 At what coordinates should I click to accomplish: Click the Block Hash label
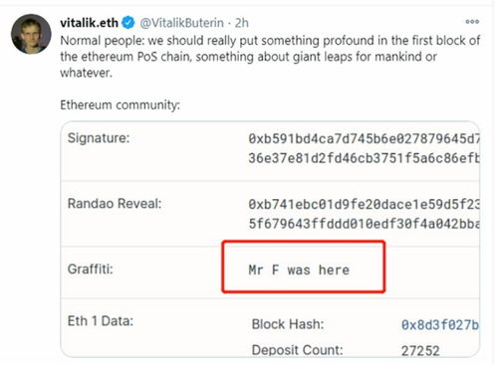[x=288, y=324]
